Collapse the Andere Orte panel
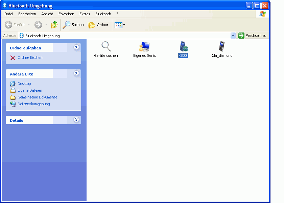This screenshot has width=284, height=203. [76, 73]
